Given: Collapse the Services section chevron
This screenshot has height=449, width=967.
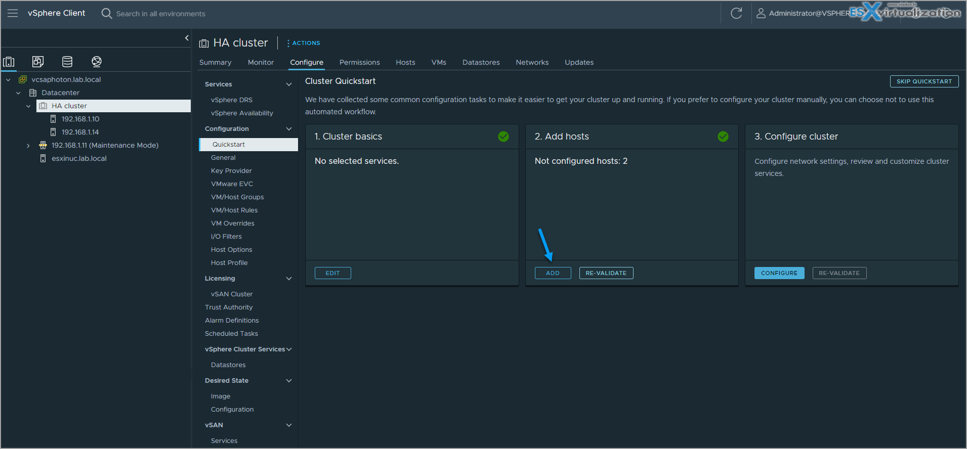Looking at the screenshot, I should click(x=289, y=84).
